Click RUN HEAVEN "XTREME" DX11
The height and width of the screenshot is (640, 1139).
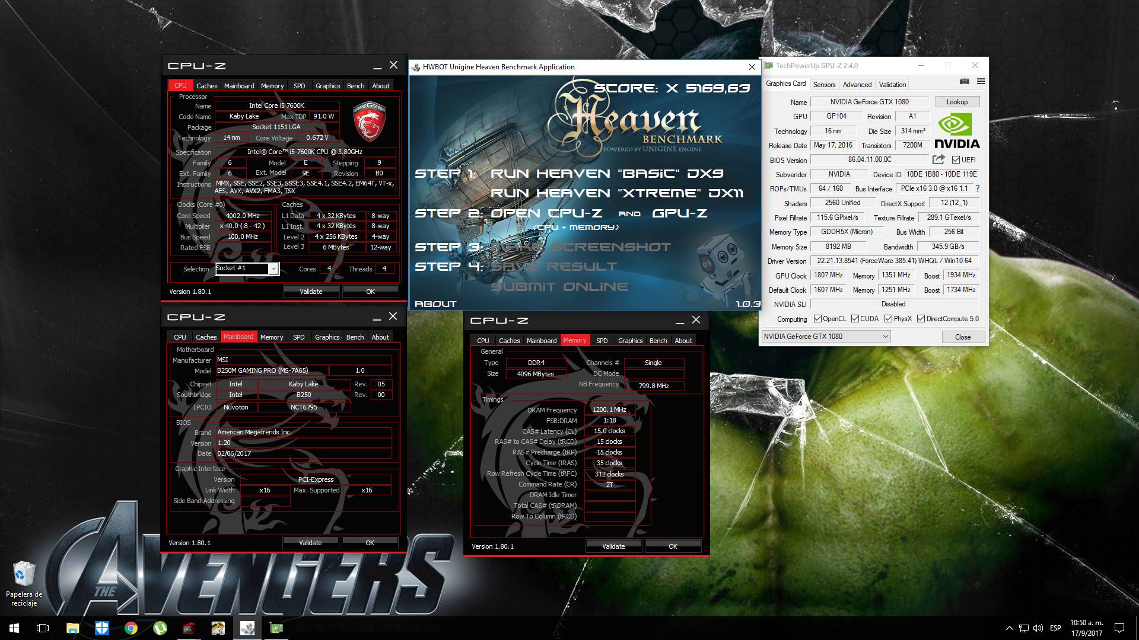click(617, 193)
